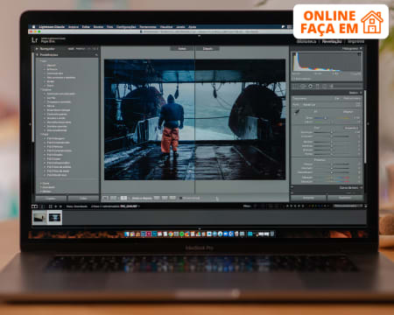
Task: Open the Janela menu
Action: tap(180, 26)
